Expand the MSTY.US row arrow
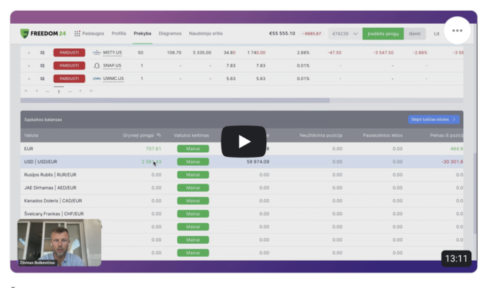Screen dimensions: 489x288 pyautogui.click(x=29, y=53)
